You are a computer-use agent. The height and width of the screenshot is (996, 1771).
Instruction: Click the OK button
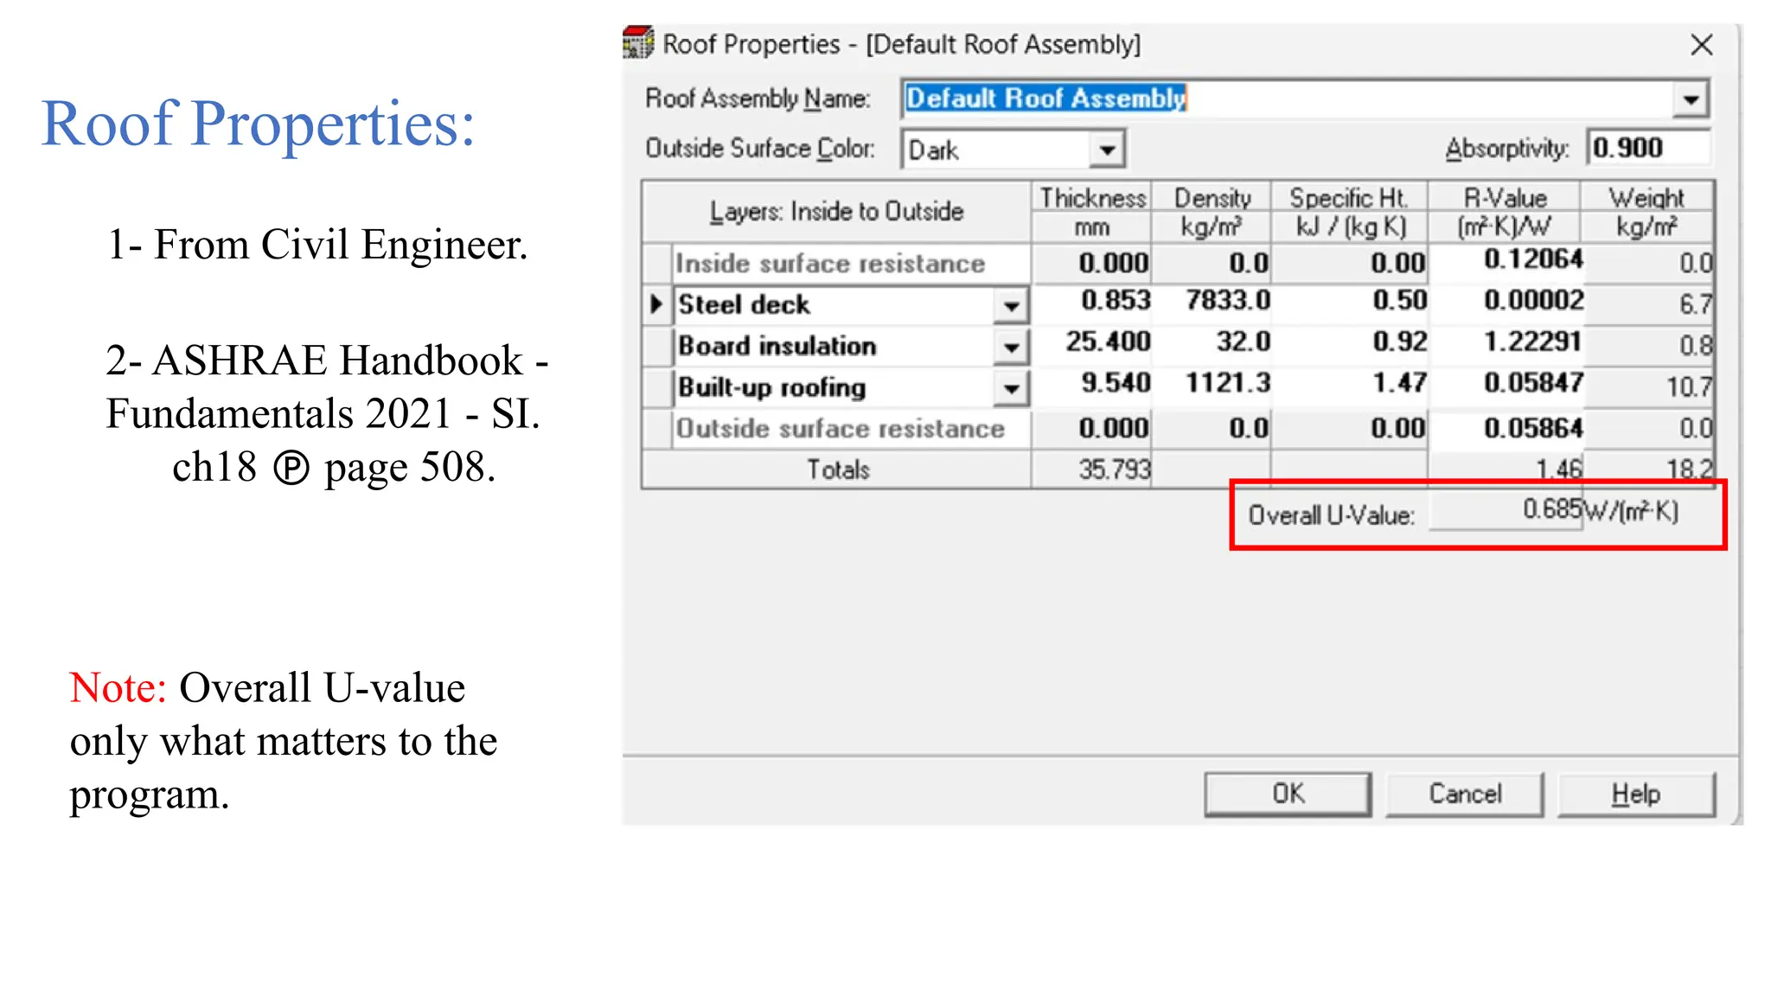click(x=1288, y=794)
